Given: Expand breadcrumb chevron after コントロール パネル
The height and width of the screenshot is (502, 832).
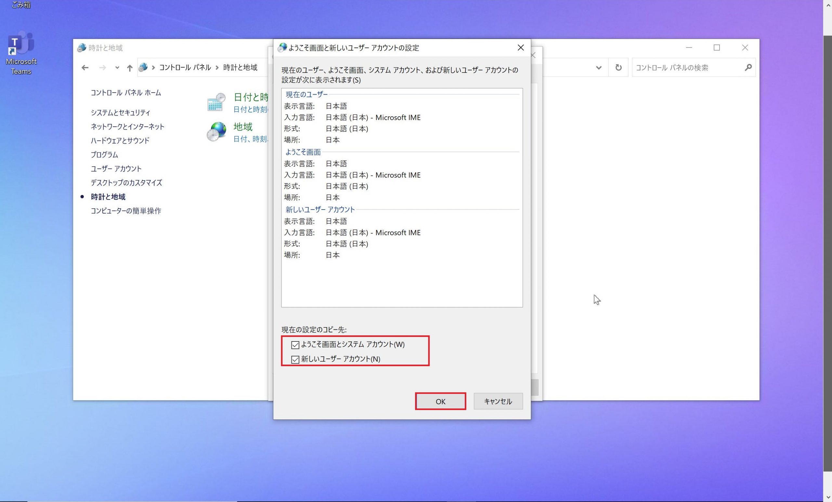Looking at the screenshot, I should coord(217,68).
